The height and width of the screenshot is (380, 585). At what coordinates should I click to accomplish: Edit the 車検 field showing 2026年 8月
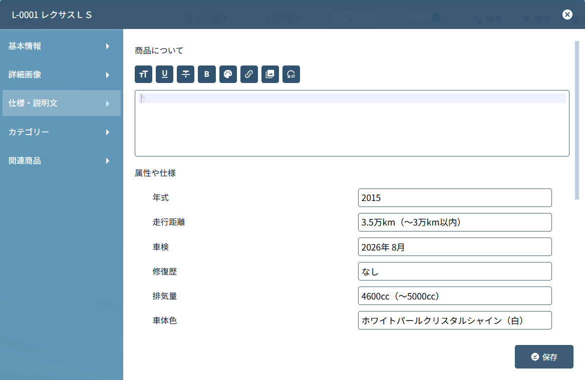coord(455,247)
